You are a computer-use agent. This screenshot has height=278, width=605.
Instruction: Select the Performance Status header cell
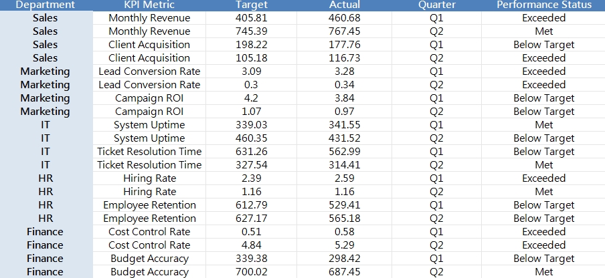[x=543, y=5]
